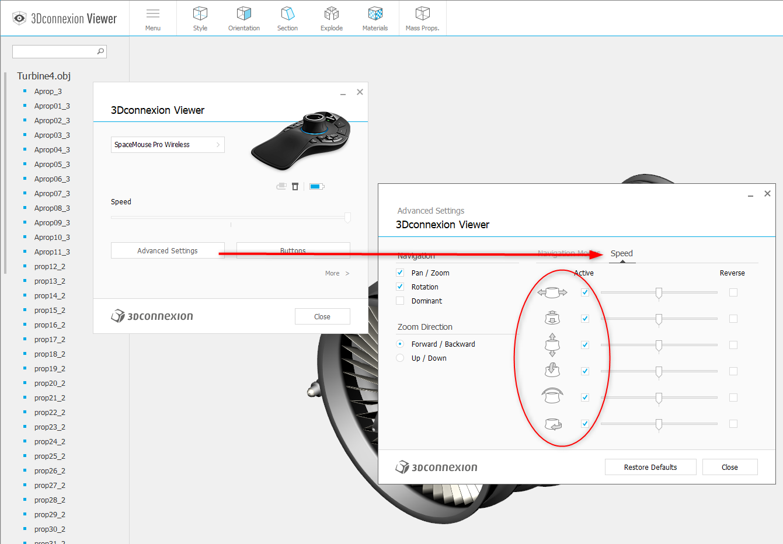Open the Materials icon

[375, 13]
